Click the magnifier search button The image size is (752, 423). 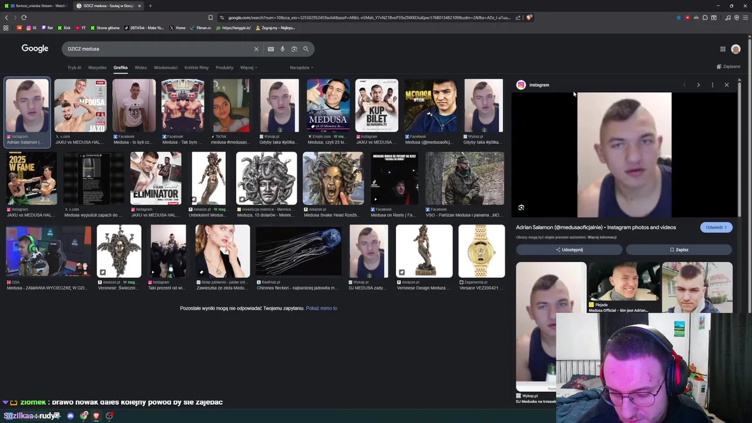tap(305, 49)
